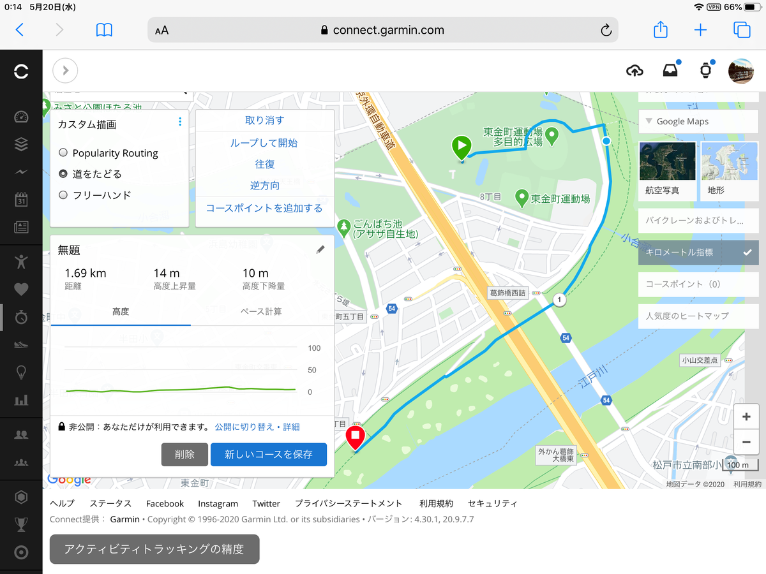The height and width of the screenshot is (574, 766).
Task: Open custom drawing three-dot menu
Action: [x=180, y=121]
